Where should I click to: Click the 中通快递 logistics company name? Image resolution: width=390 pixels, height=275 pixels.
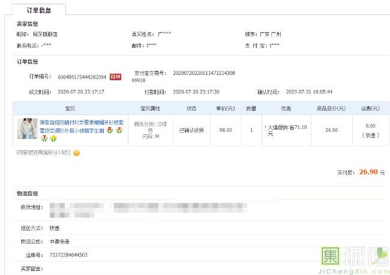pyautogui.click(x=59, y=241)
